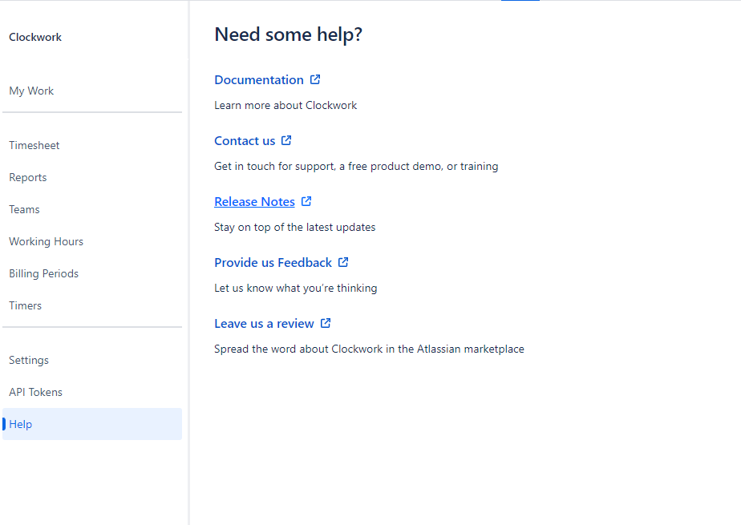Click the 'Need some help?' heading

288,35
